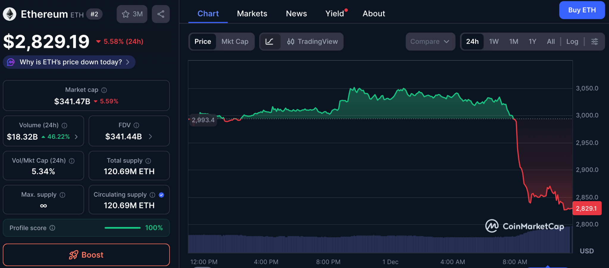Show FDV info icon
The width and height of the screenshot is (609, 268).
click(x=136, y=125)
